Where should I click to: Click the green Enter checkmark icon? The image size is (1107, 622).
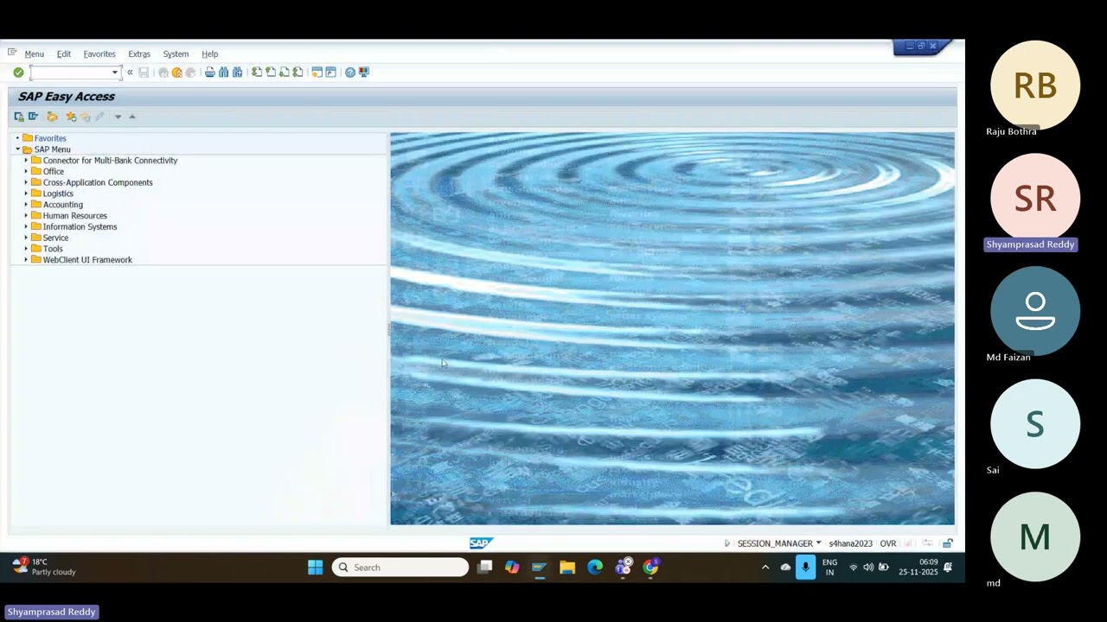tap(18, 73)
